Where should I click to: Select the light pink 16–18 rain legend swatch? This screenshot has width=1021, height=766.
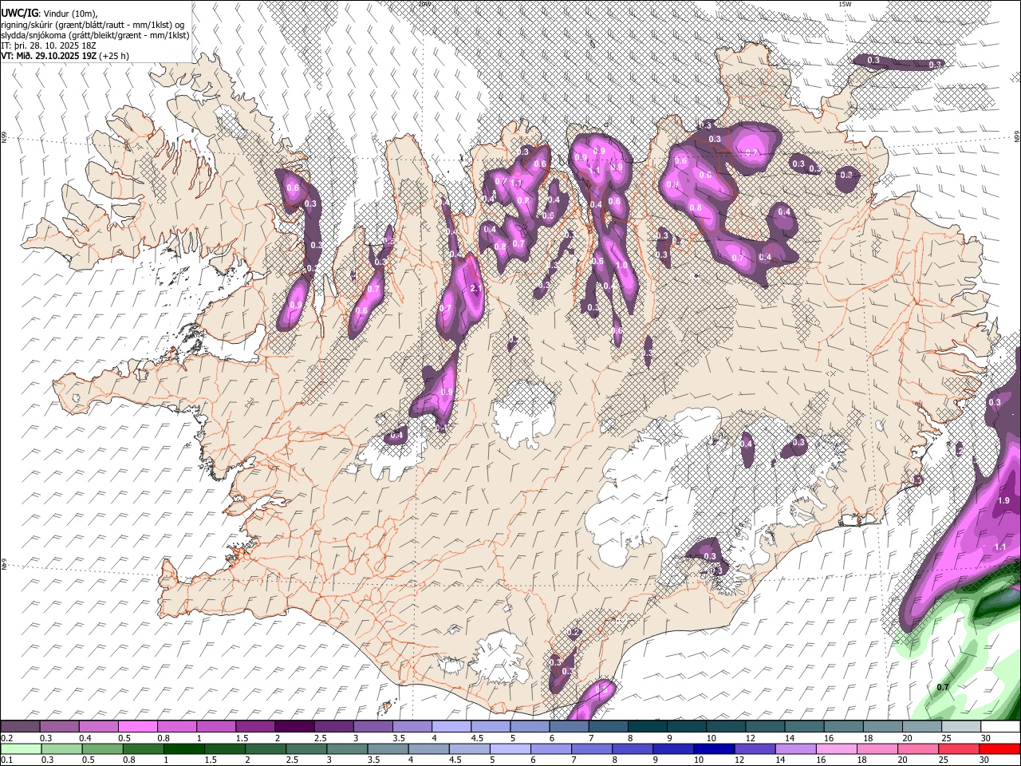837,748
